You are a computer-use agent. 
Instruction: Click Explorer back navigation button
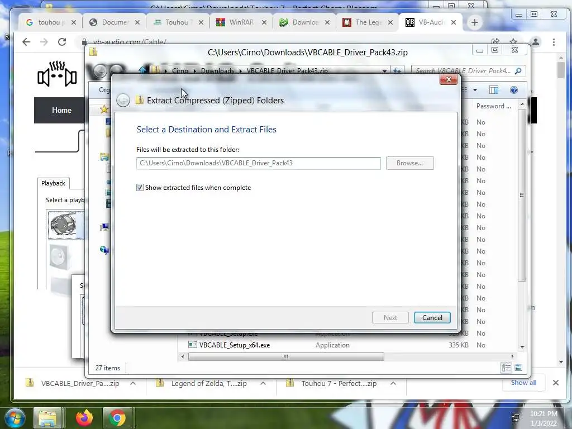100,71
